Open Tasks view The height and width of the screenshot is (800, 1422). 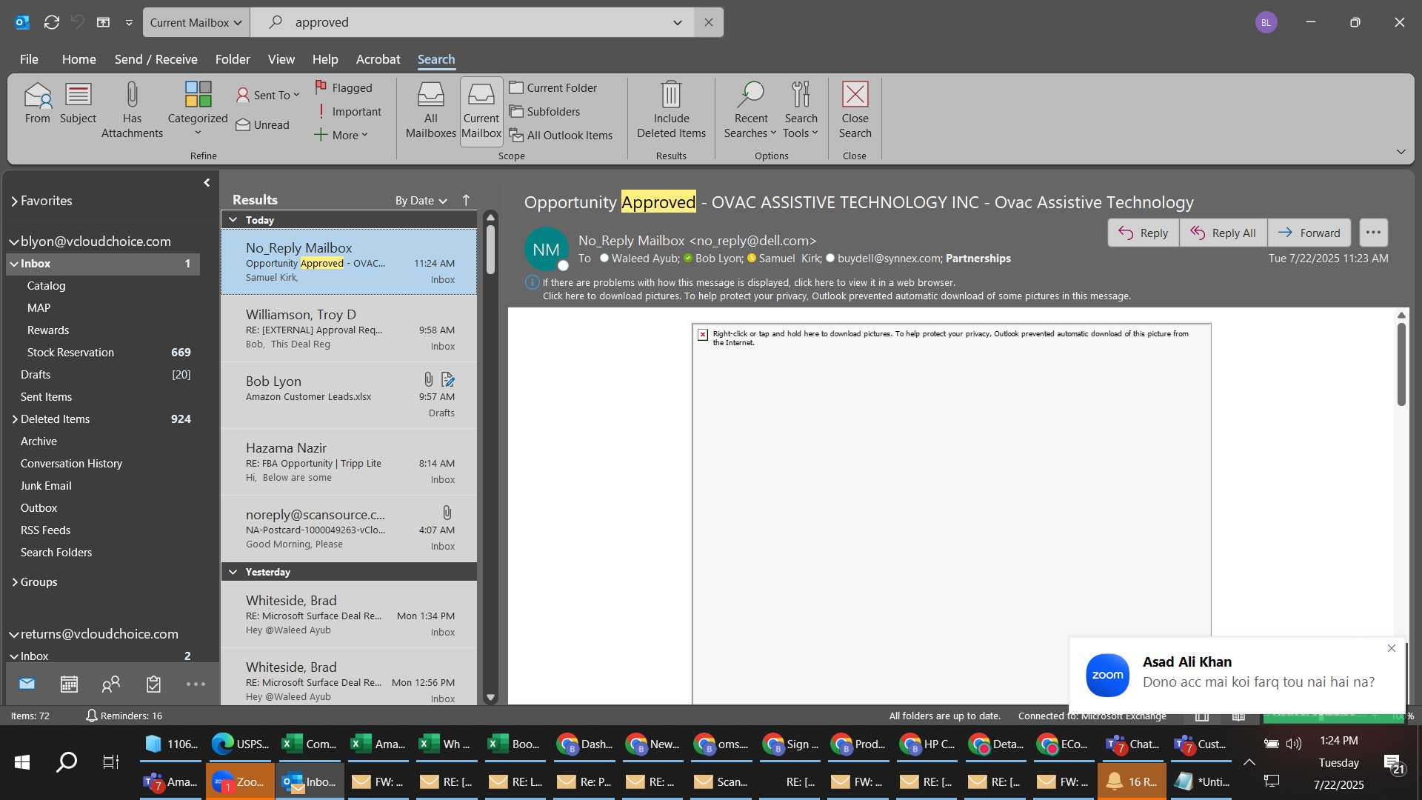(153, 684)
